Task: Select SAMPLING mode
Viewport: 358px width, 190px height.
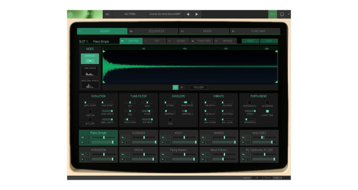Action: (90, 59)
